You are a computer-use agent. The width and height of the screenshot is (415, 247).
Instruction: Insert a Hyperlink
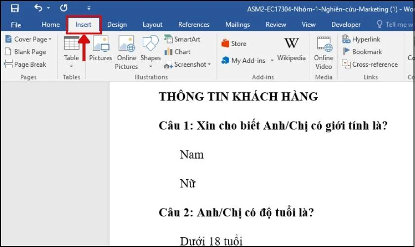361,39
